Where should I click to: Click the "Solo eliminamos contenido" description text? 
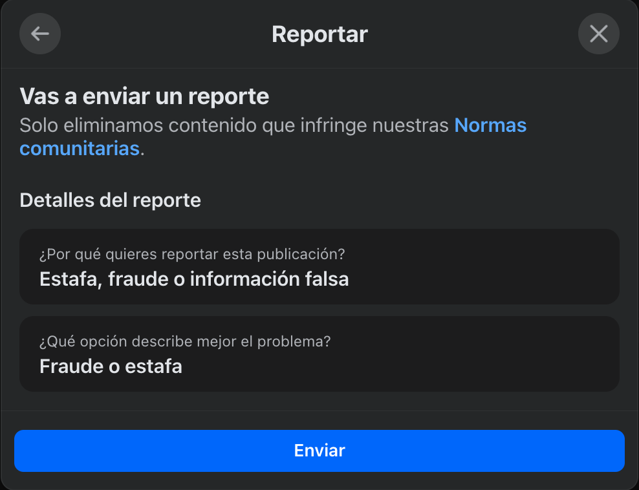[233, 125]
